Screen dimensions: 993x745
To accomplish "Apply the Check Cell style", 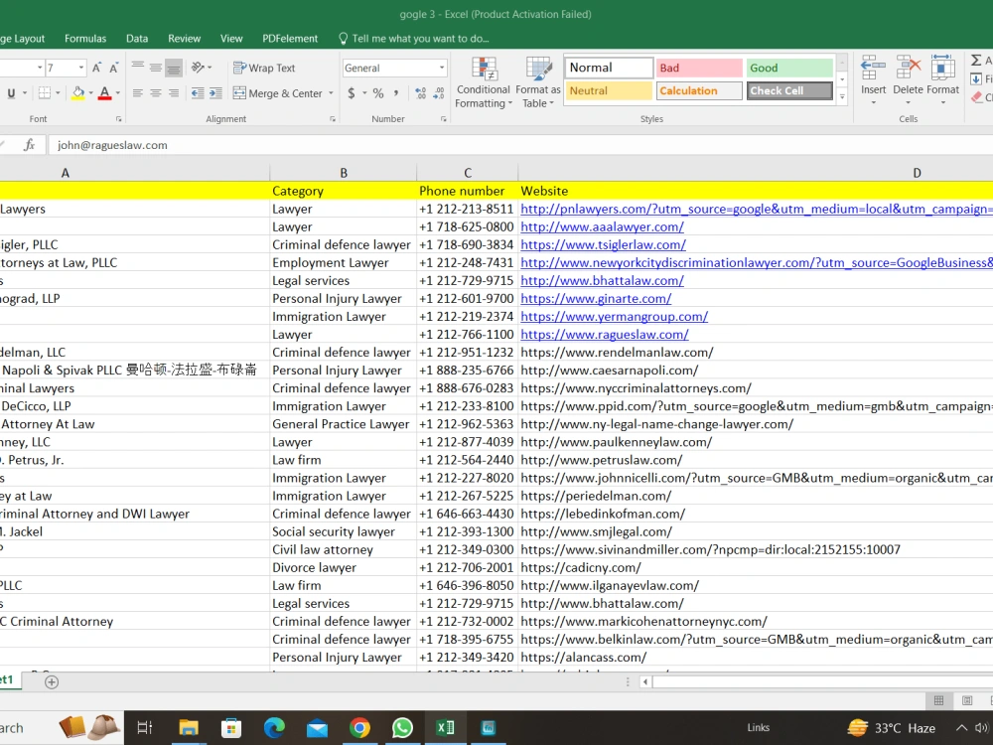I will point(789,90).
